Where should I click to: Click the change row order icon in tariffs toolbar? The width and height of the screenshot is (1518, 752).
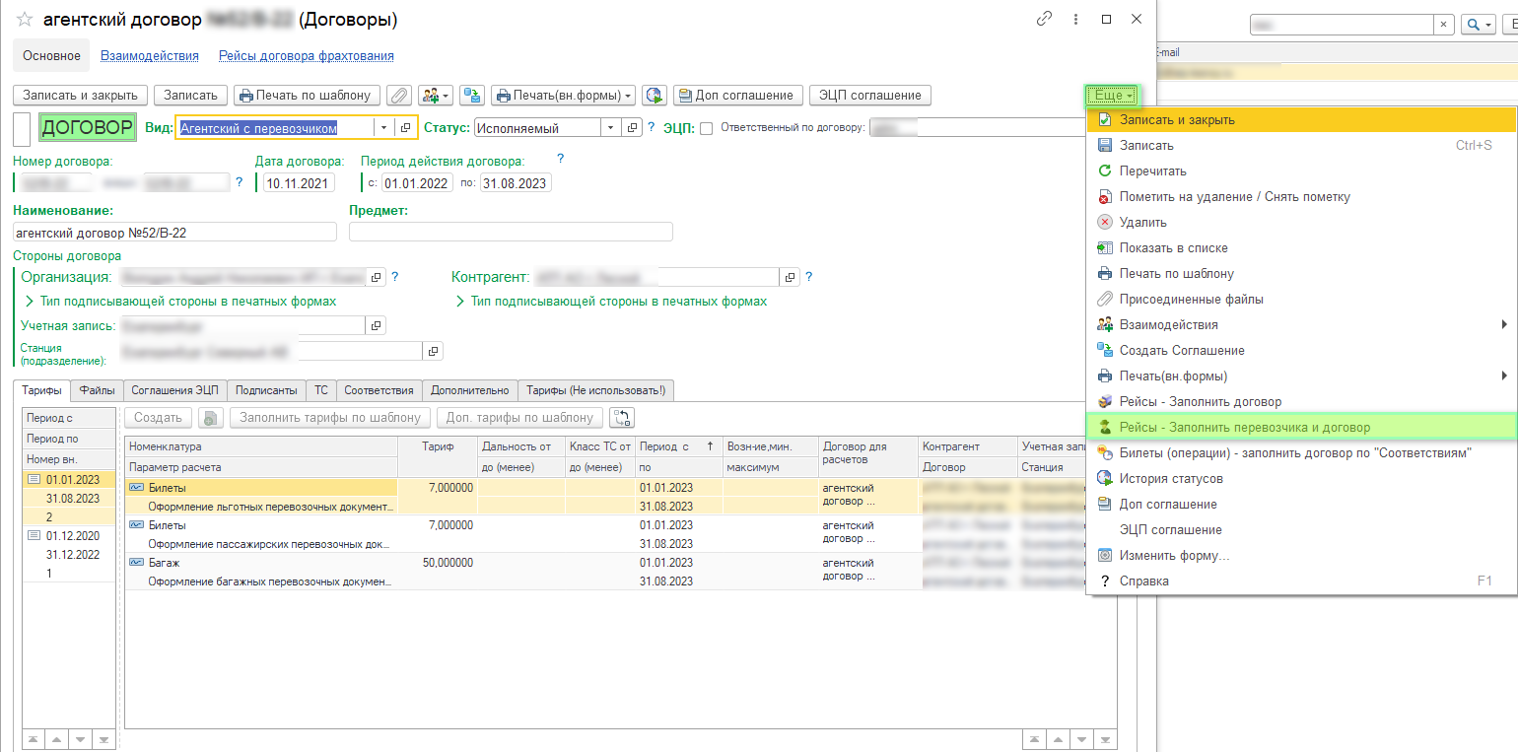(622, 418)
